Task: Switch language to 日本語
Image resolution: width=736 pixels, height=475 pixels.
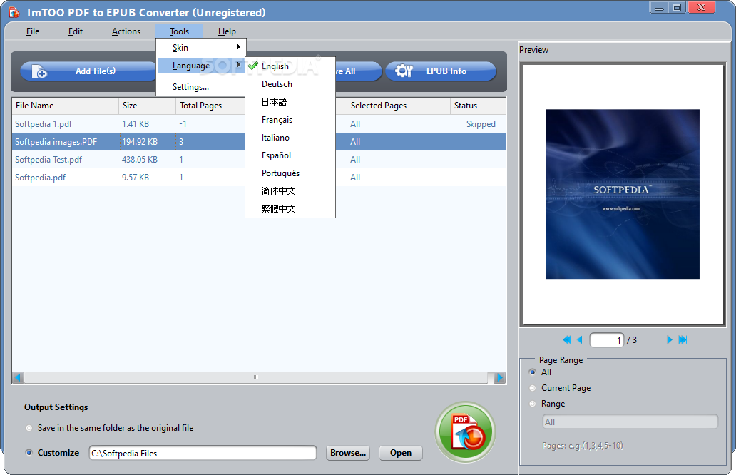Action: pos(290,102)
